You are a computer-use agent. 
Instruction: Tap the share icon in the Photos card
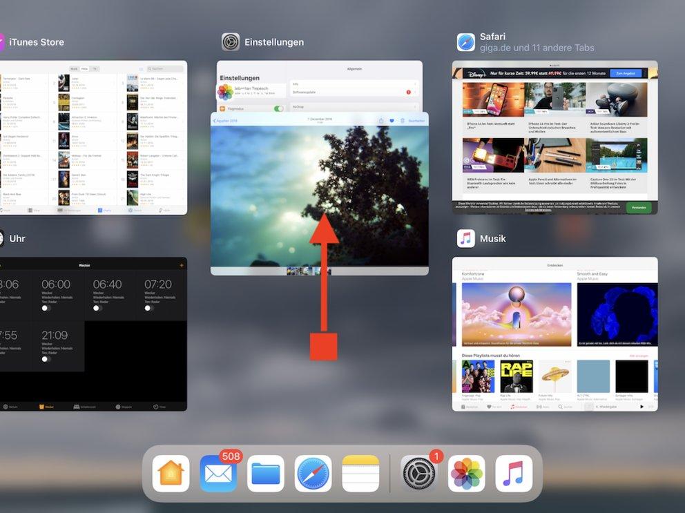[381, 121]
